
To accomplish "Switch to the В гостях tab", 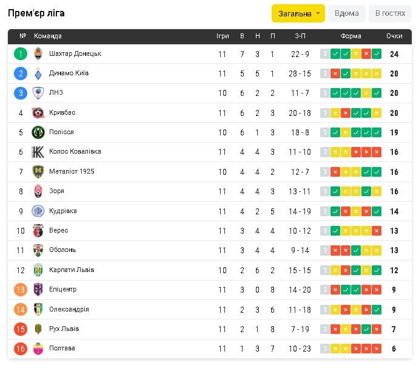I will (390, 13).
